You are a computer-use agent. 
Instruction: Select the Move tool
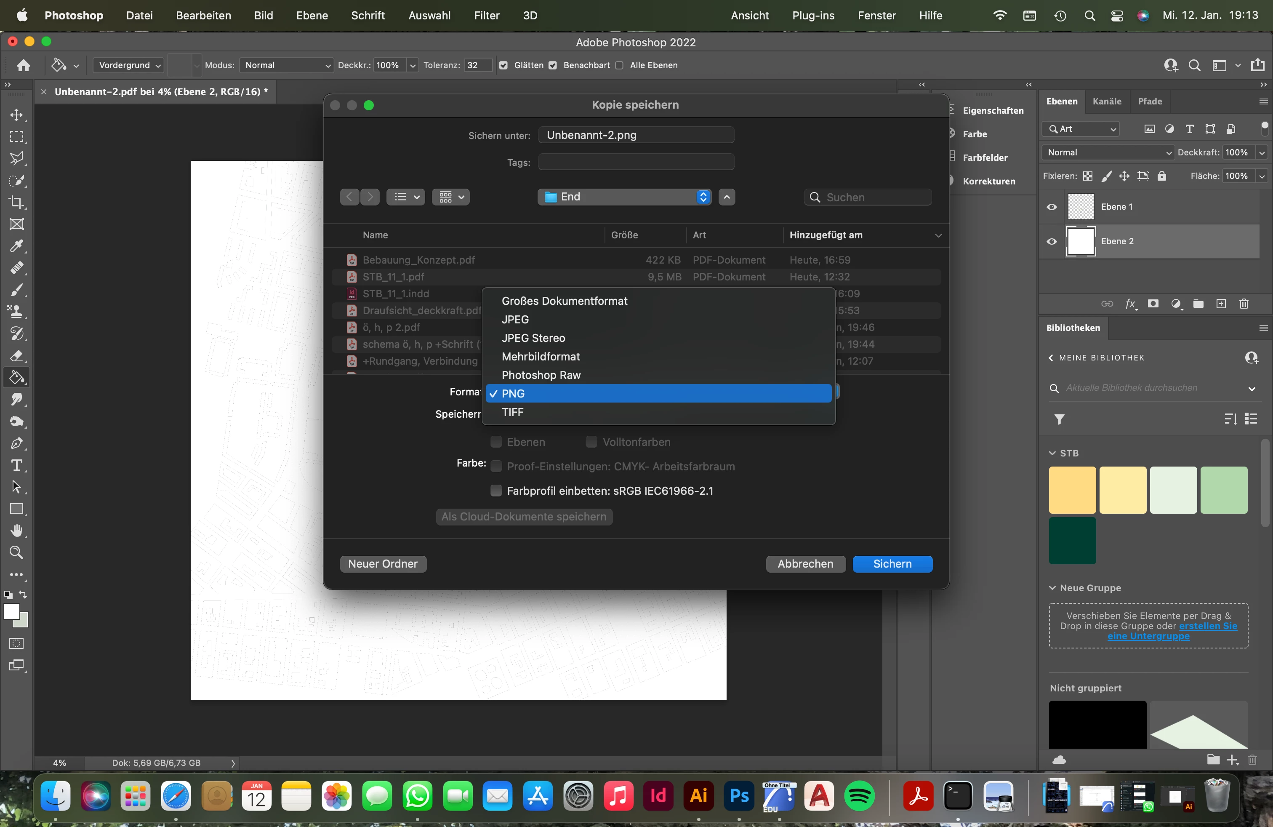click(x=16, y=115)
